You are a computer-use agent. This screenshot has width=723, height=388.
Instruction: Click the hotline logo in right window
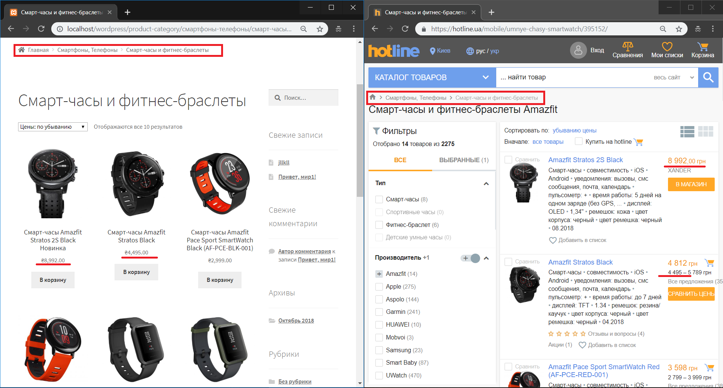click(394, 50)
